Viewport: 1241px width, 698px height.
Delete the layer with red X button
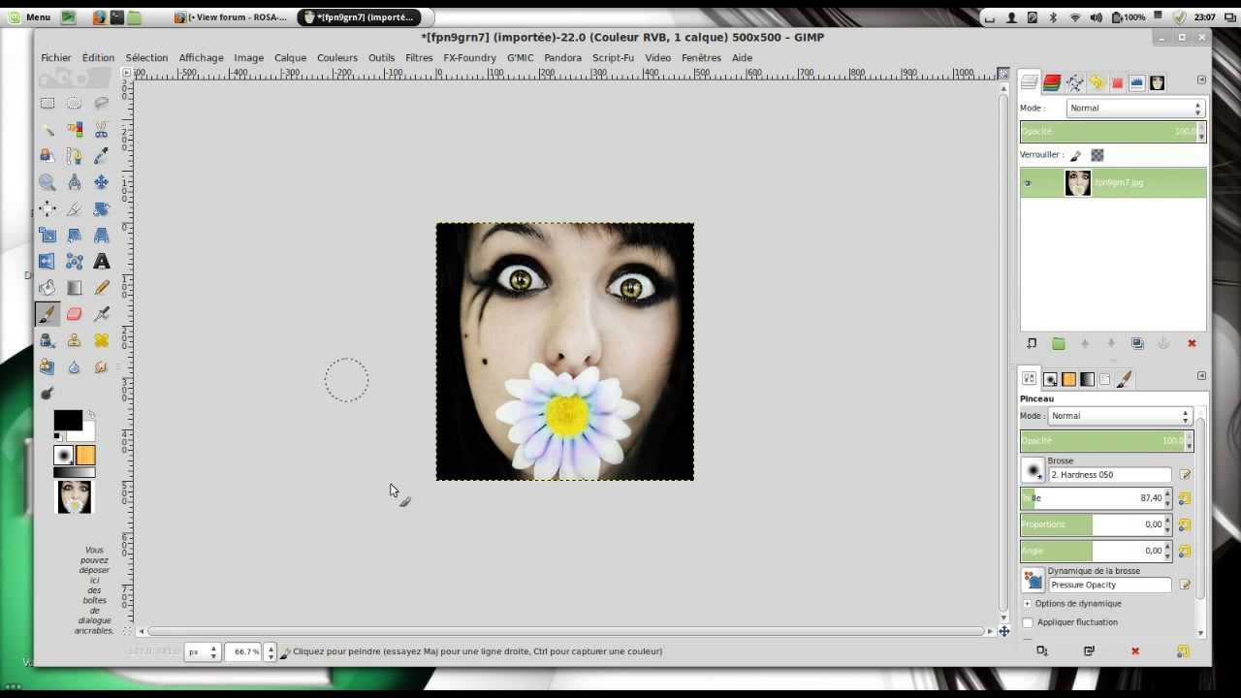click(1192, 343)
